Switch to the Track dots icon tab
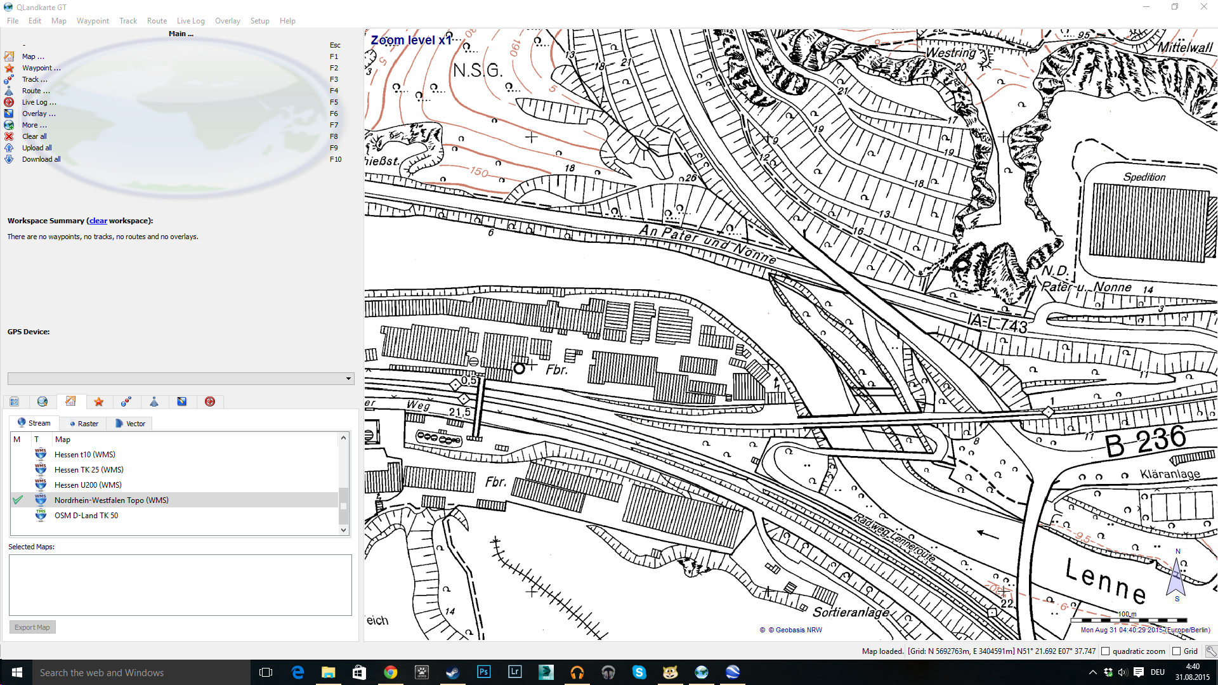1218x685 pixels. (126, 401)
